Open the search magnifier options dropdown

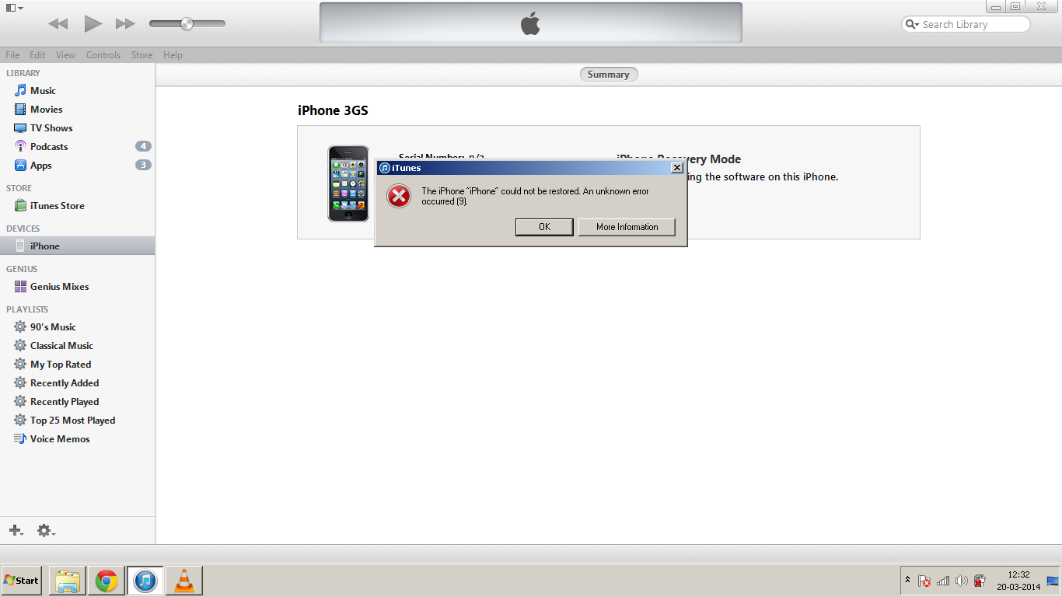click(912, 25)
